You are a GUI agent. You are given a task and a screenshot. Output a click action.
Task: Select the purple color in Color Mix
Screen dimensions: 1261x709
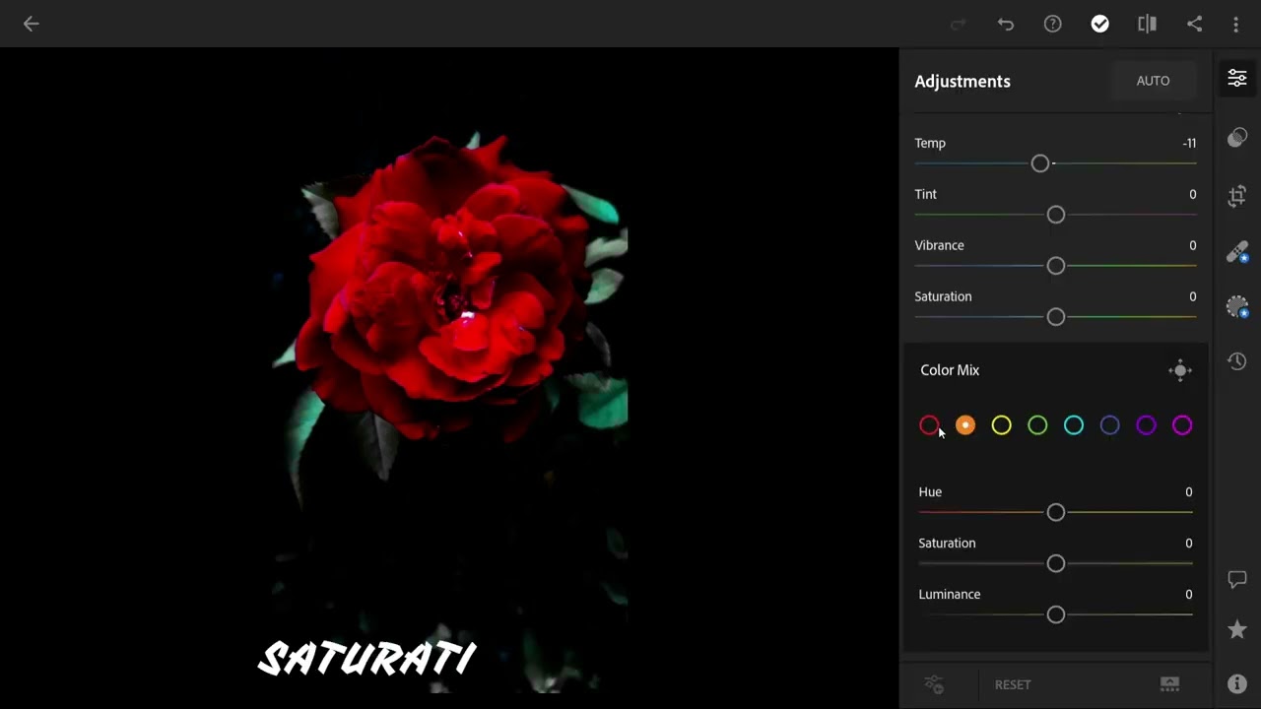[1146, 425]
